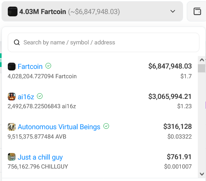Select the $6,847,948.03 Fartcoin value
Viewport: 206px width, 181px height.
point(170,66)
